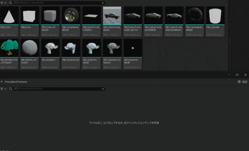This screenshot has width=249, height=151.
Task: Select the SM_Sphere_UV Quads asset
Action: pyautogui.click(x=30, y=48)
